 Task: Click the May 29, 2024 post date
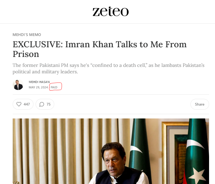38,87
